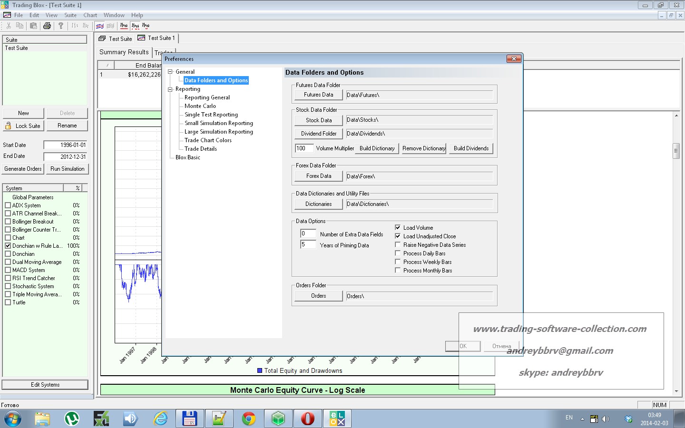
Task: Click the Build Dictionary button
Action: pos(377,148)
